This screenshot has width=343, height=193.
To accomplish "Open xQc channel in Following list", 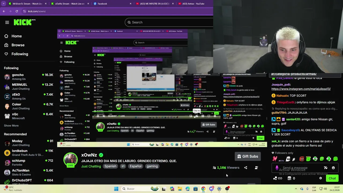I will point(28,116).
